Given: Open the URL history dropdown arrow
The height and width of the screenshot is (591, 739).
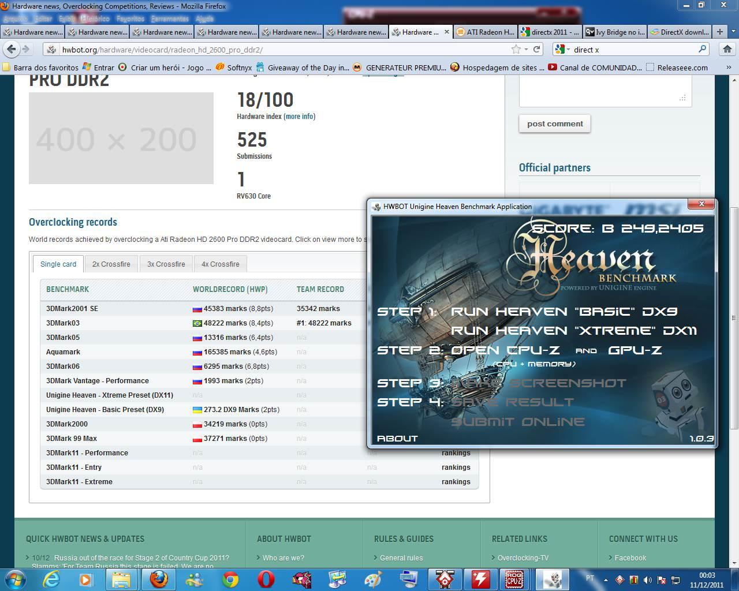Looking at the screenshot, I should pos(527,50).
